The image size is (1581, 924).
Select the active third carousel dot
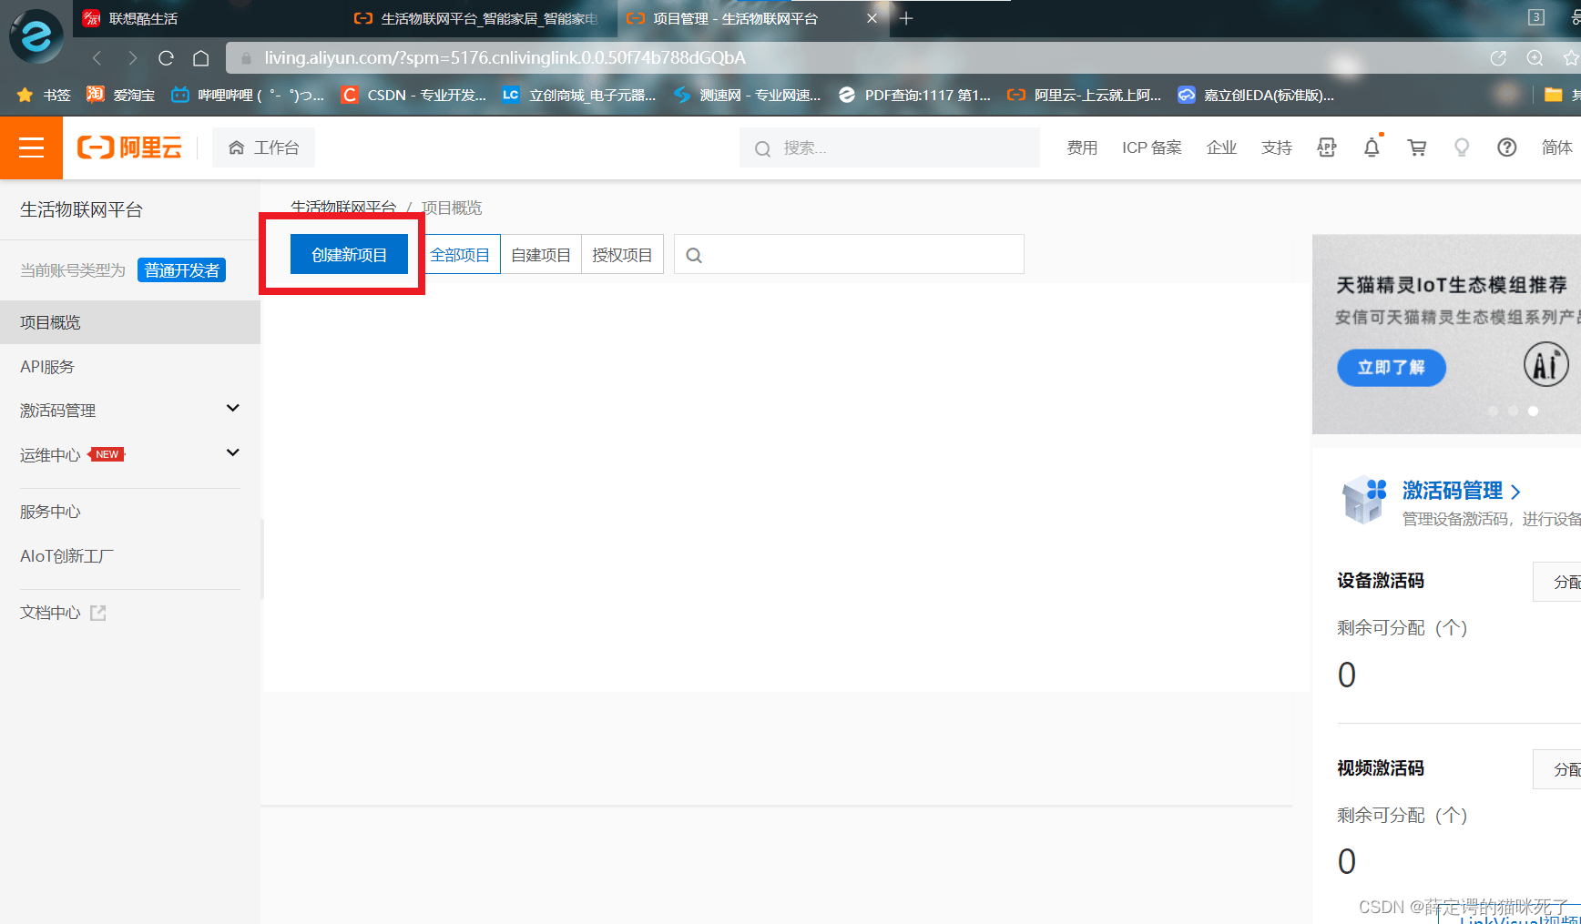tap(1533, 411)
